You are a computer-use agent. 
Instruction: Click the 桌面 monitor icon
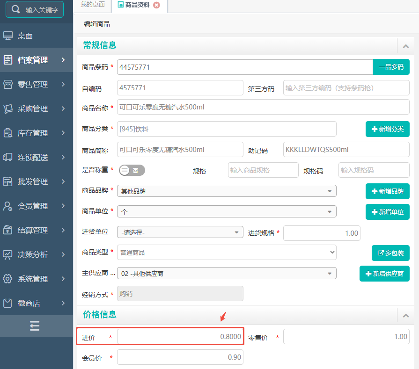[x=8, y=36]
